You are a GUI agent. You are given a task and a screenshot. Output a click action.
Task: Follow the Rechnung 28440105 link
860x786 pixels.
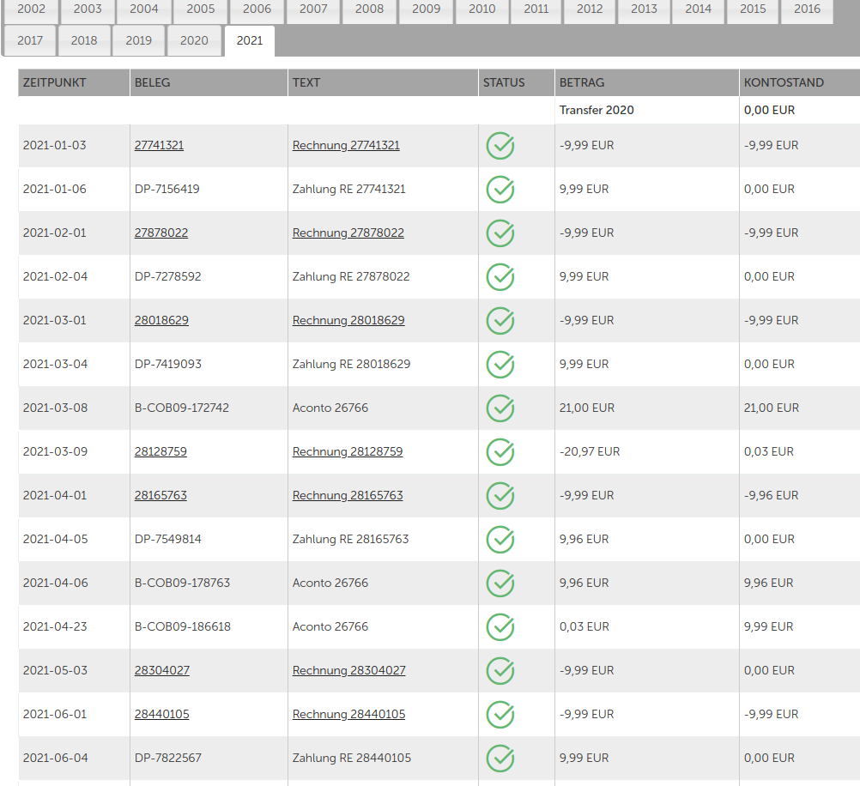click(x=348, y=715)
